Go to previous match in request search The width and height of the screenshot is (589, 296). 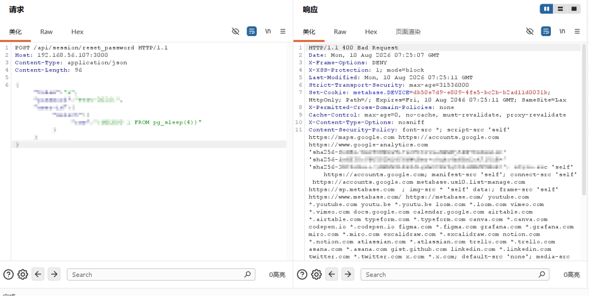(x=38, y=274)
